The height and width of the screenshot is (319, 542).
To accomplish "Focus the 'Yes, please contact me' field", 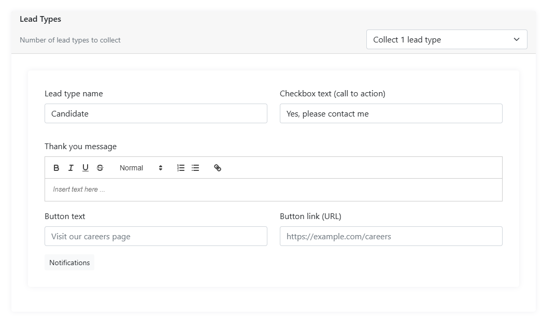I will tap(391, 113).
